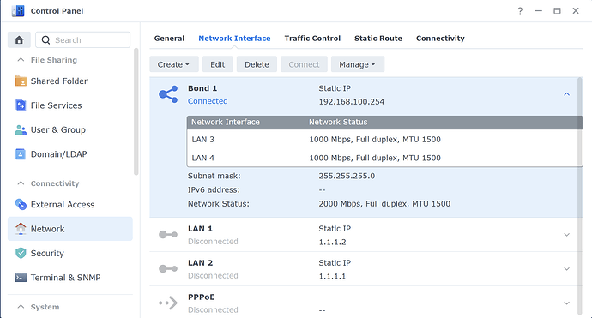This screenshot has height=318, width=592.
Task: Open help with the question mark
Action: pos(520,11)
